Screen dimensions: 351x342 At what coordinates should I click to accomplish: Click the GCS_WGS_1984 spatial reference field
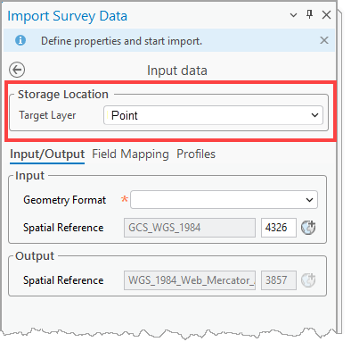tap(190, 228)
